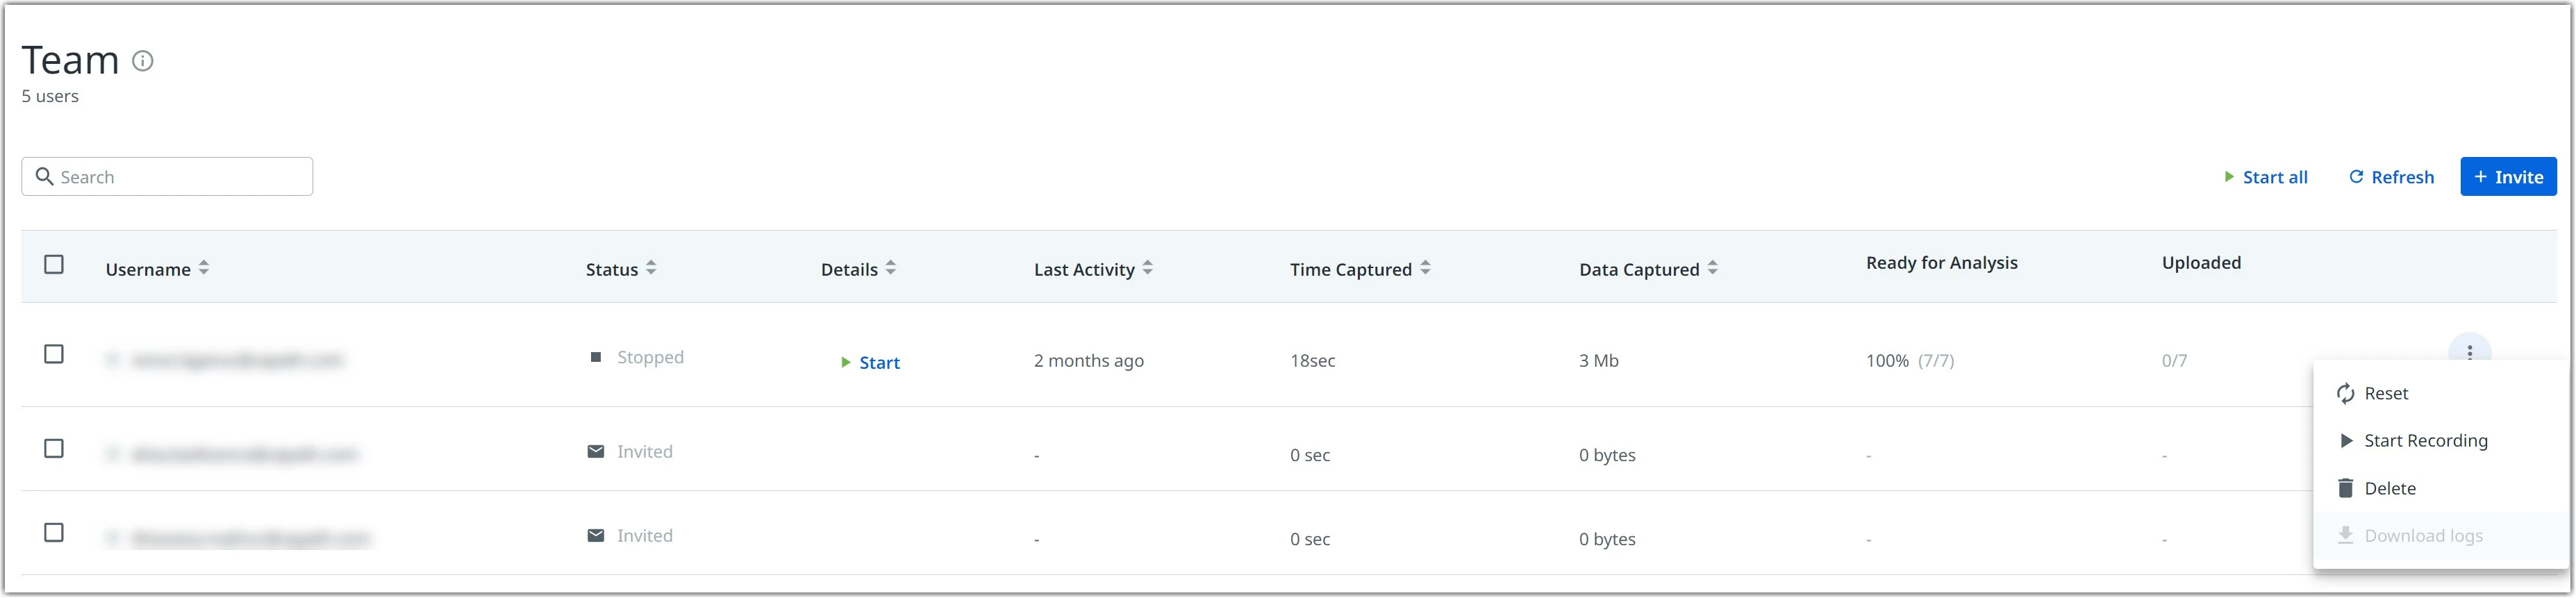The height and width of the screenshot is (598, 2576).
Task: Click the info icon next to Team
Action: tap(143, 61)
